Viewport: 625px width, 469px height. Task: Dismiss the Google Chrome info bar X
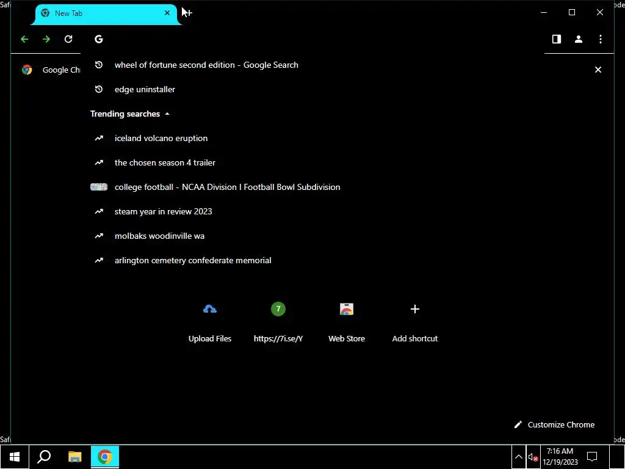(598, 70)
